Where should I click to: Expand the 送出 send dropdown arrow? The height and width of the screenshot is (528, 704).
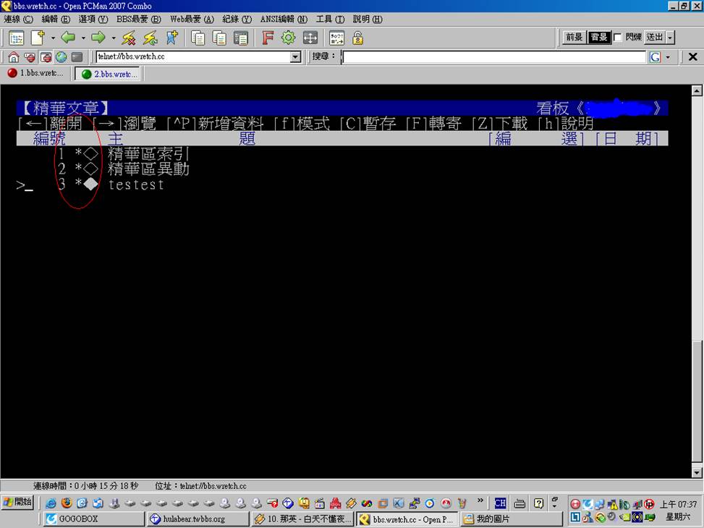tap(670, 38)
